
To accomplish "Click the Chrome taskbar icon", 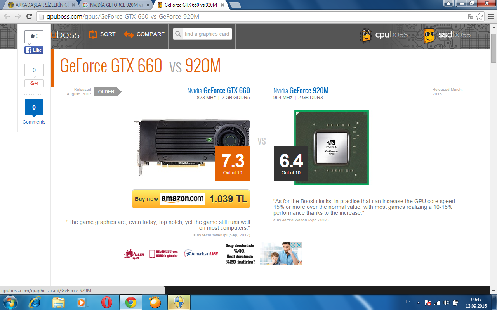I will [130, 302].
